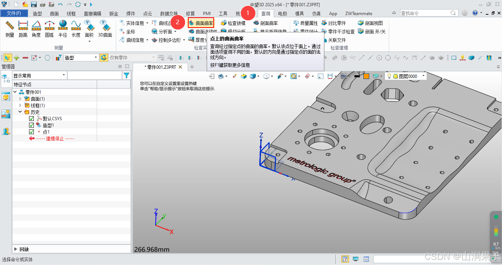Select the 圆弧 arc measure tool
Viewport: 502px width, 265px height.
point(49,29)
